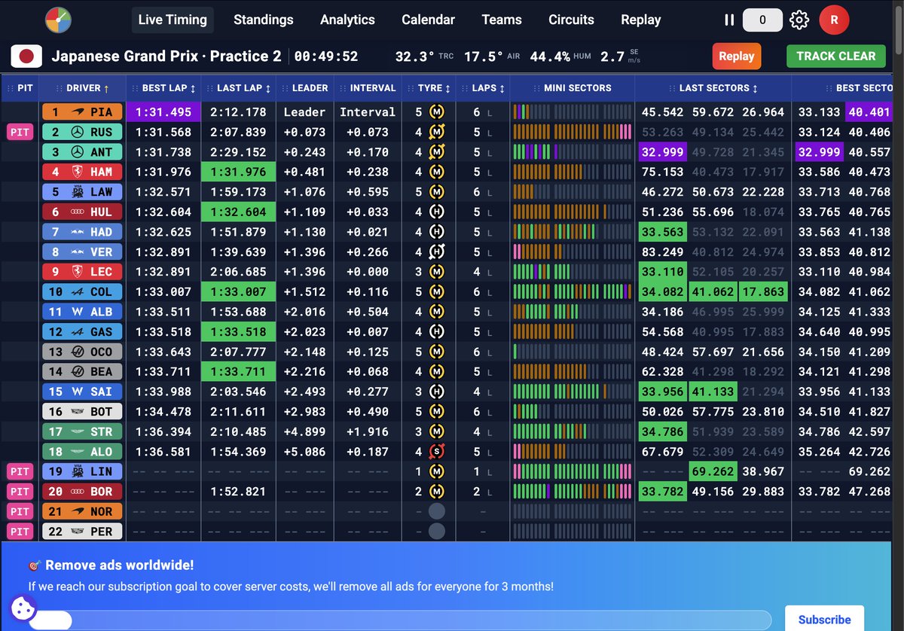Click RUS's Mercedes team logo
This screenshot has width=904, height=631.
[76, 133]
